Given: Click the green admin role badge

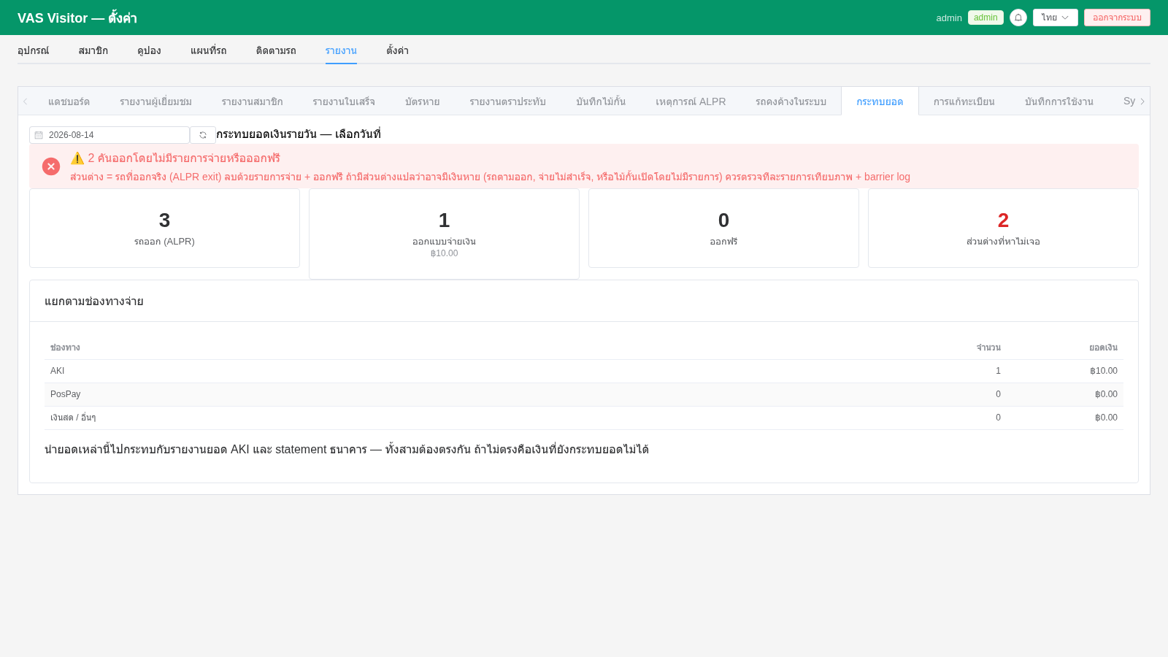Looking at the screenshot, I should [985, 18].
